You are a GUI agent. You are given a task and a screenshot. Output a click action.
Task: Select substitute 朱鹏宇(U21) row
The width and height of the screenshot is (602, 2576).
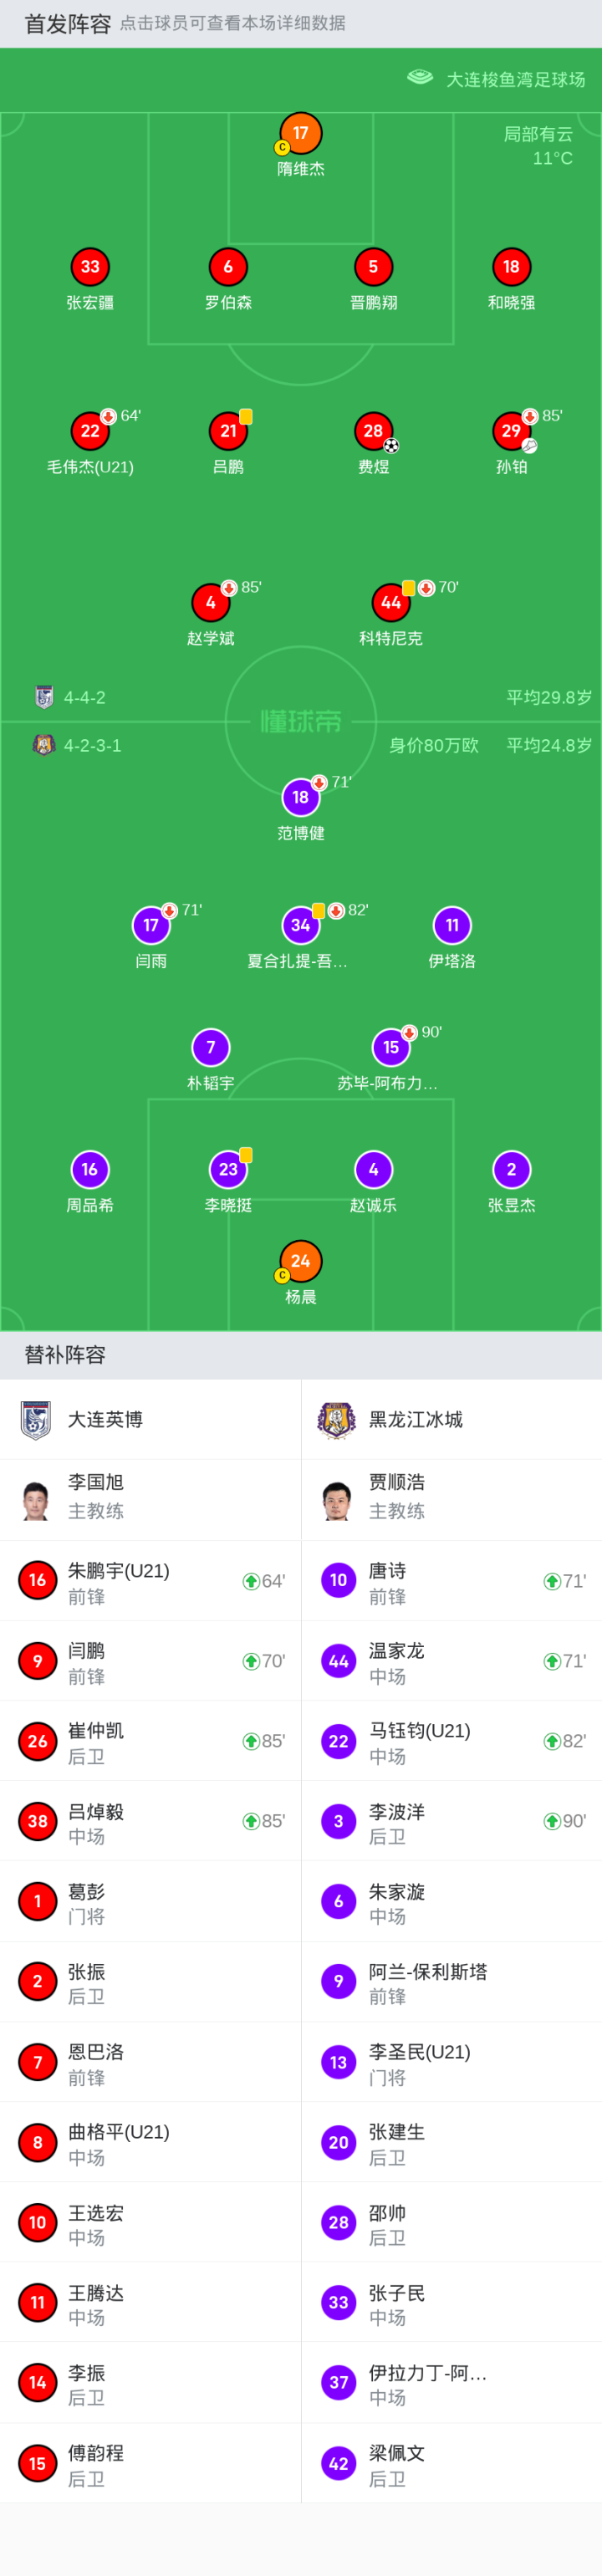point(150,1581)
